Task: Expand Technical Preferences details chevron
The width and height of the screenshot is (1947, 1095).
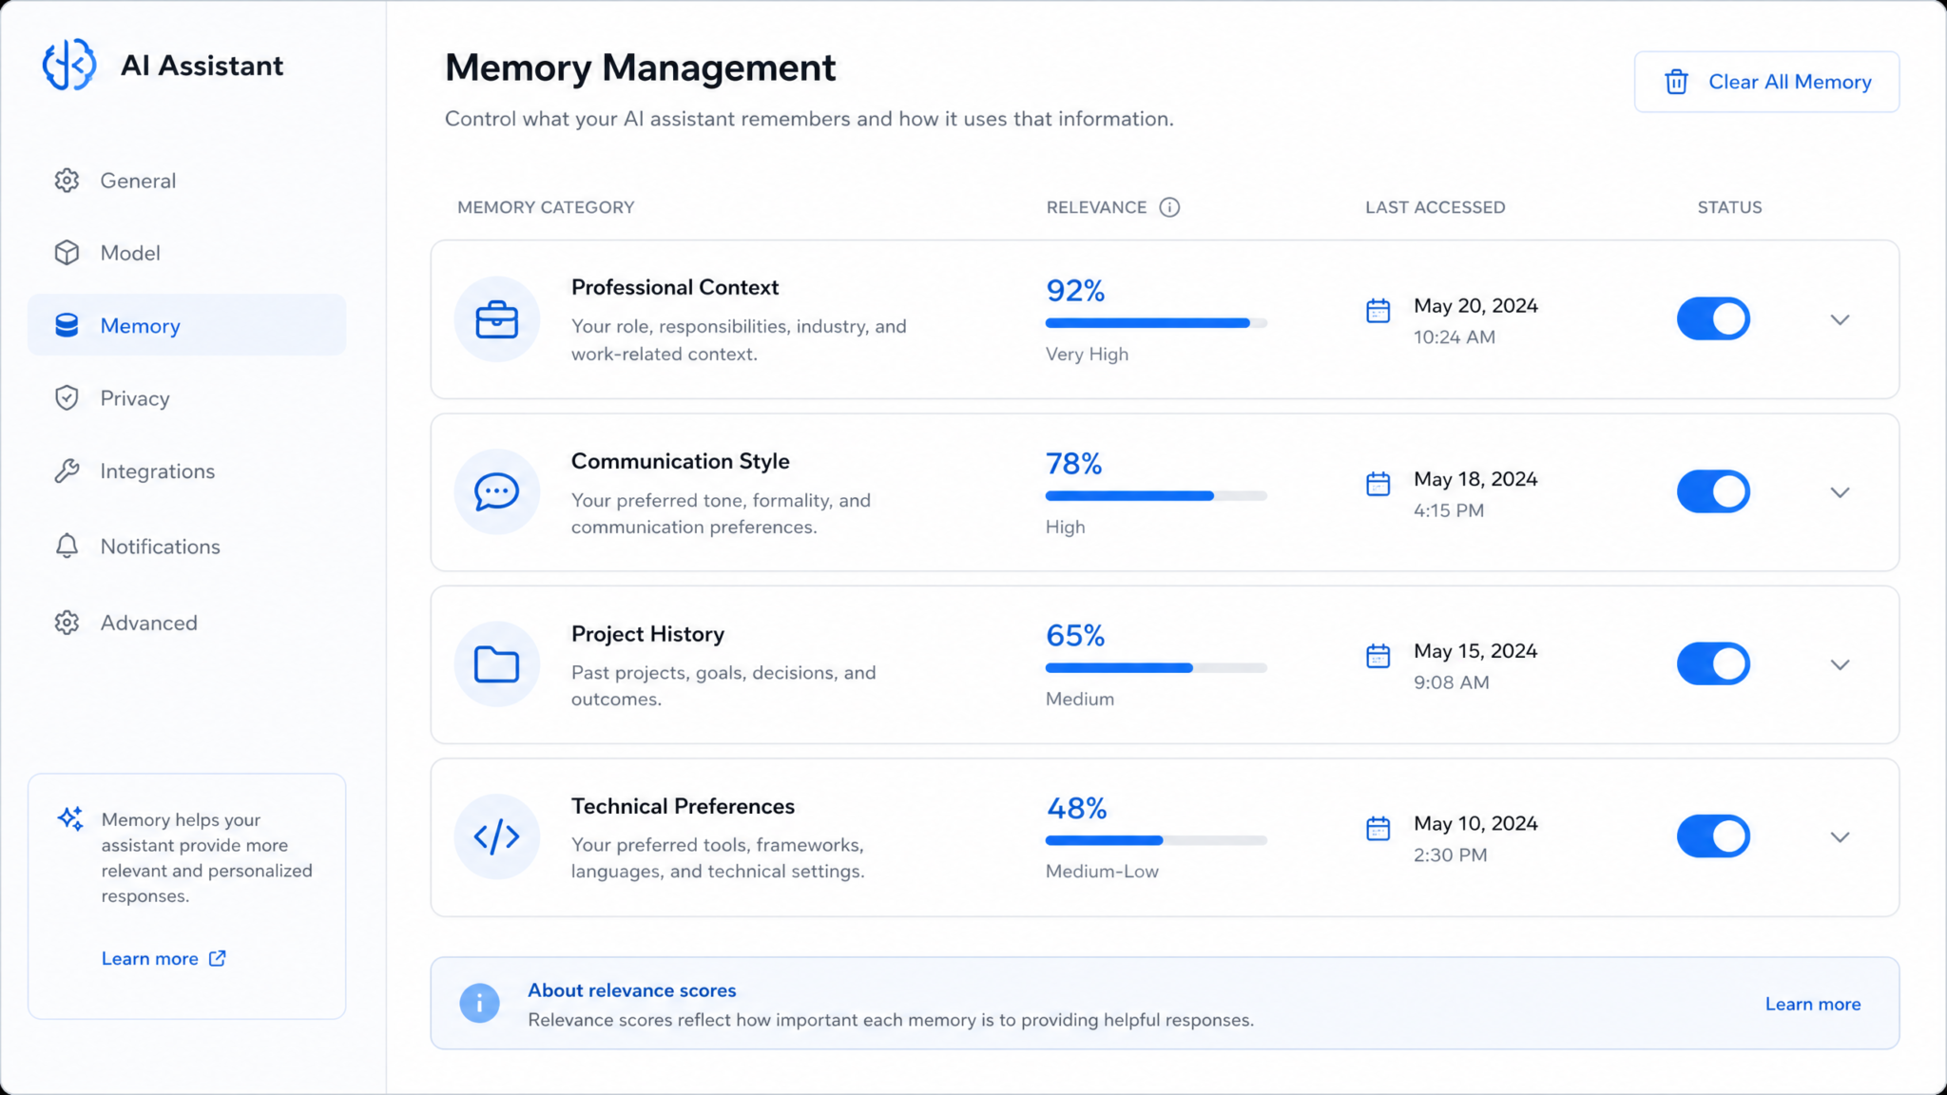Action: point(1840,837)
